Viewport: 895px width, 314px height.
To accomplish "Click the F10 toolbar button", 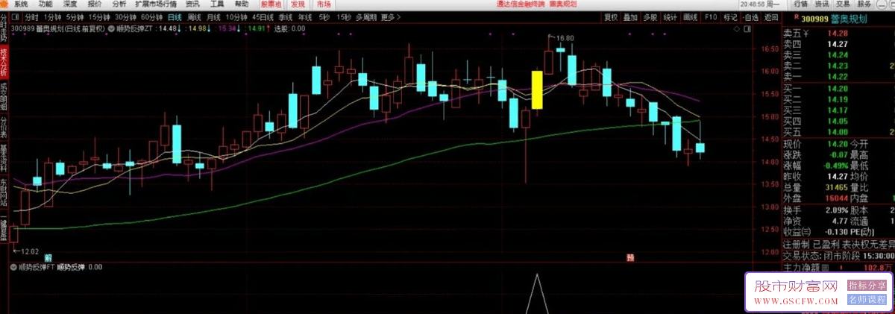I will (711, 16).
